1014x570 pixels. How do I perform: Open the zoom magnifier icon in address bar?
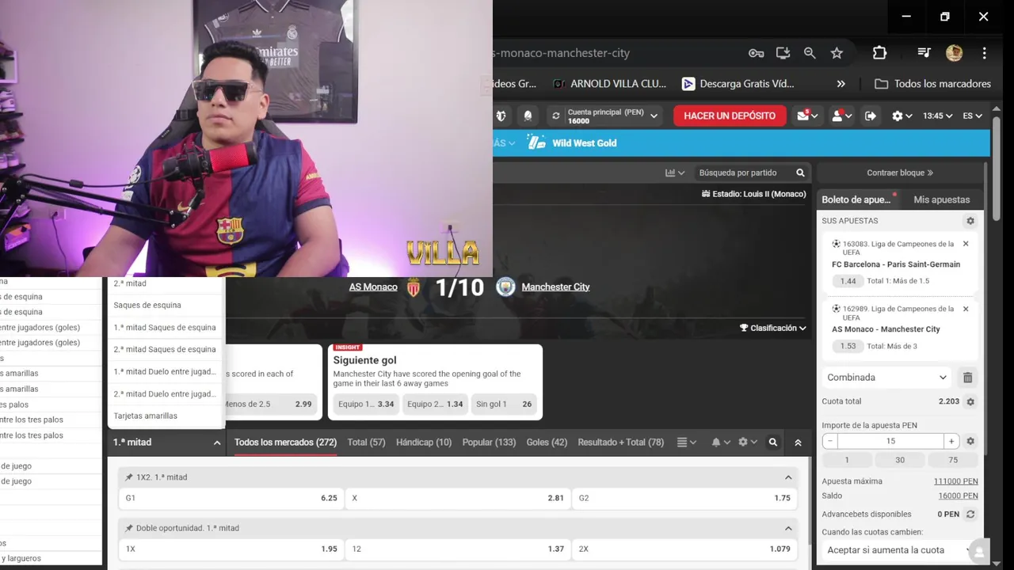pyautogui.click(x=810, y=53)
